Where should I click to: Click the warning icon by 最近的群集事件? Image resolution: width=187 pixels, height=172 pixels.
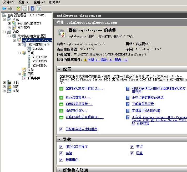pos(85,60)
